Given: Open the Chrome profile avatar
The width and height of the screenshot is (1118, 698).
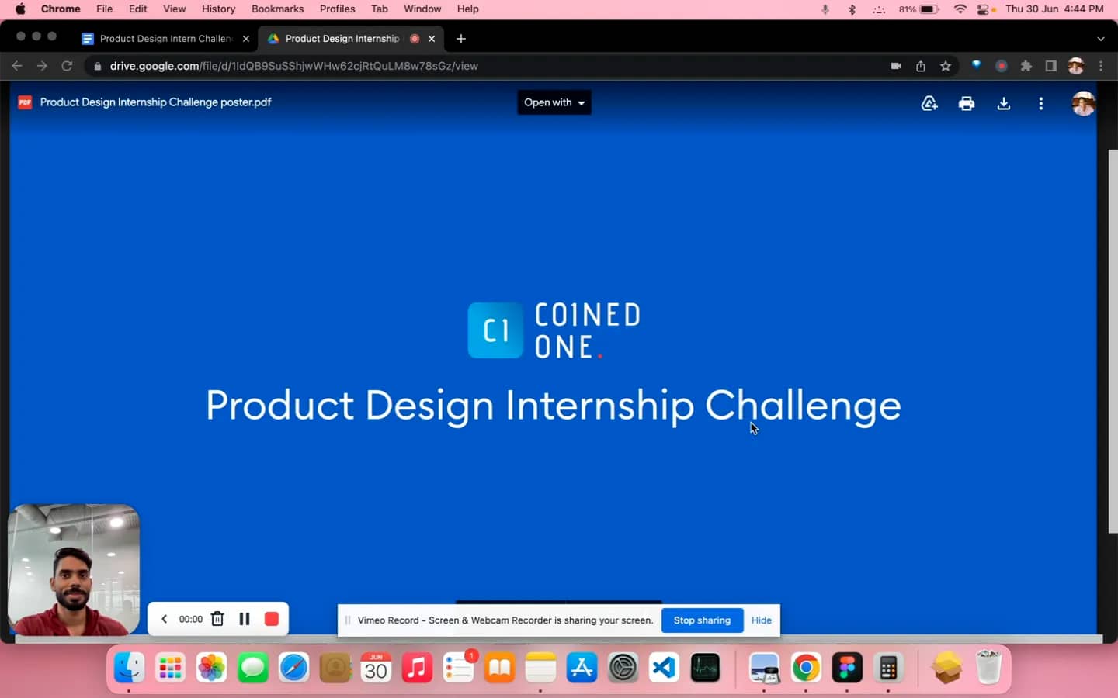Looking at the screenshot, I should click(x=1076, y=66).
